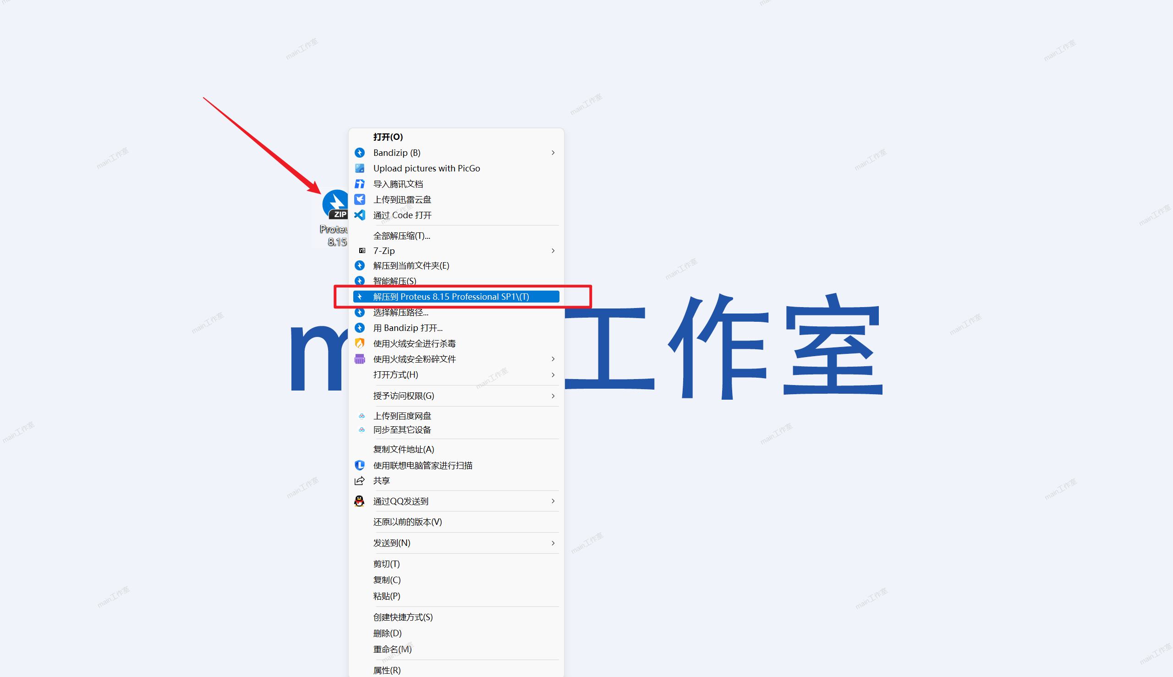Choose 解压到当前文件夹(E)

(x=456, y=265)
